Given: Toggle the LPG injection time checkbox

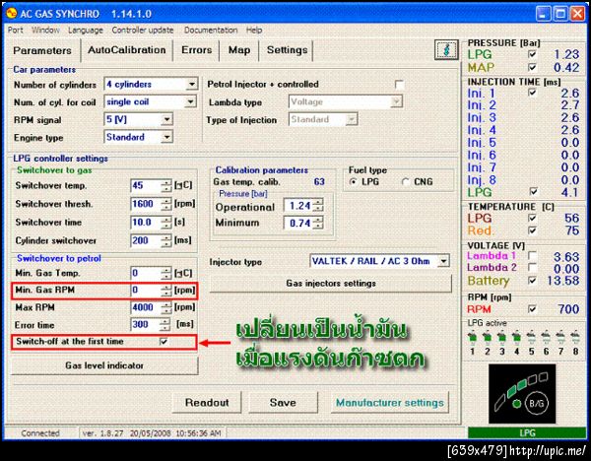Looking at the screenshot, I should pyautogui.click(x=533, y=191).
